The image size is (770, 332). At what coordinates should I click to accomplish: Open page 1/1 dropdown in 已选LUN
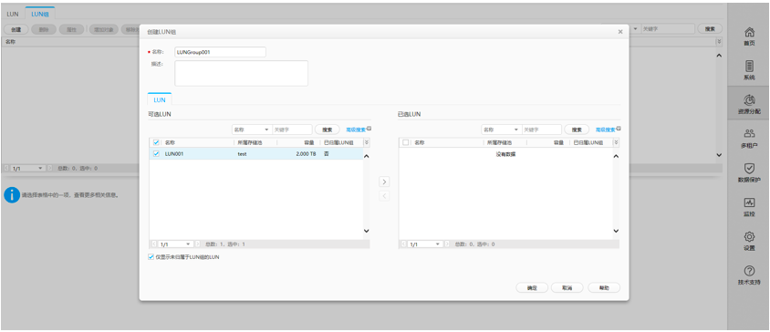coord(425,244)
